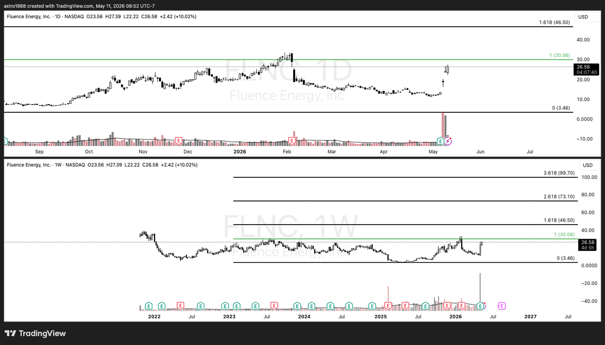Click the 04:07:40 countdown under daily price label
The height and width of the screenshot is (345, 605).
586,73
